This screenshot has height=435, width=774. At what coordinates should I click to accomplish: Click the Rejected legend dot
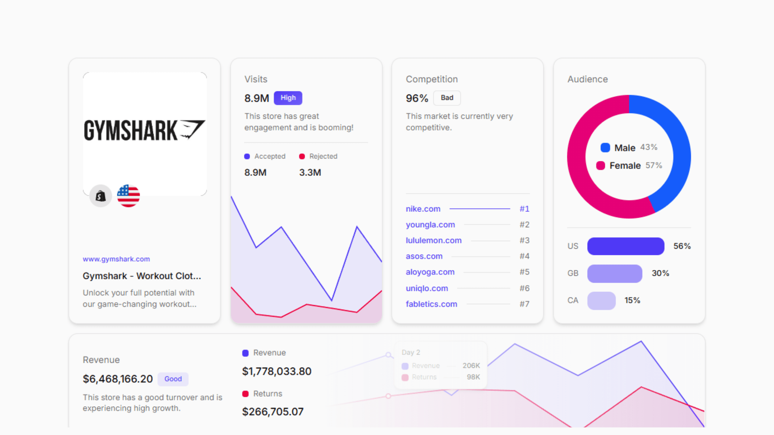(x=302, y=156)
